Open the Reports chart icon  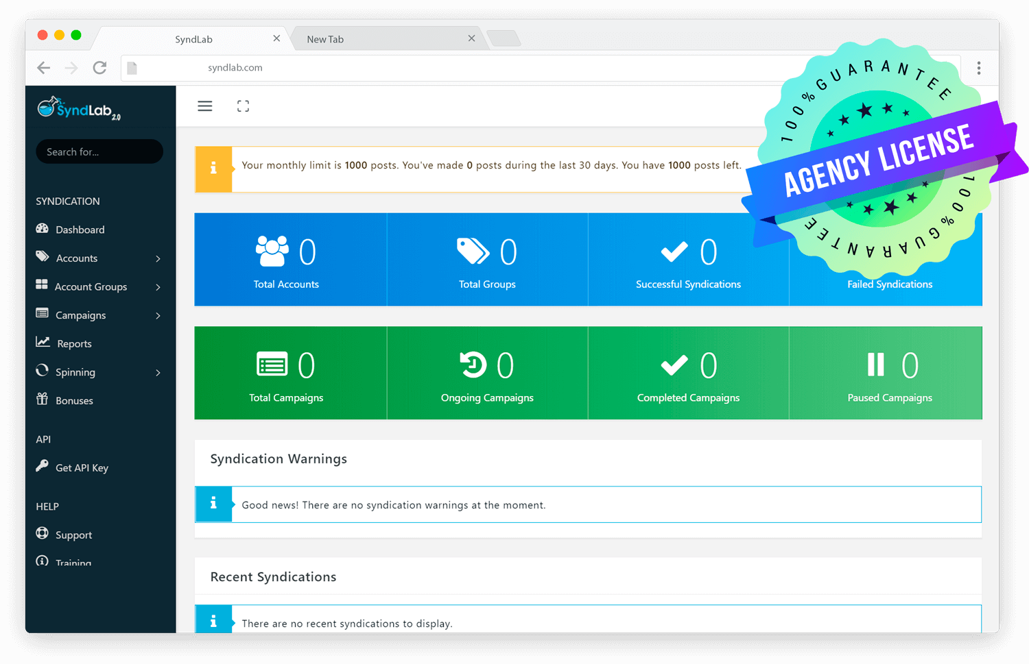pyautogui.click(x=43, y=342)
